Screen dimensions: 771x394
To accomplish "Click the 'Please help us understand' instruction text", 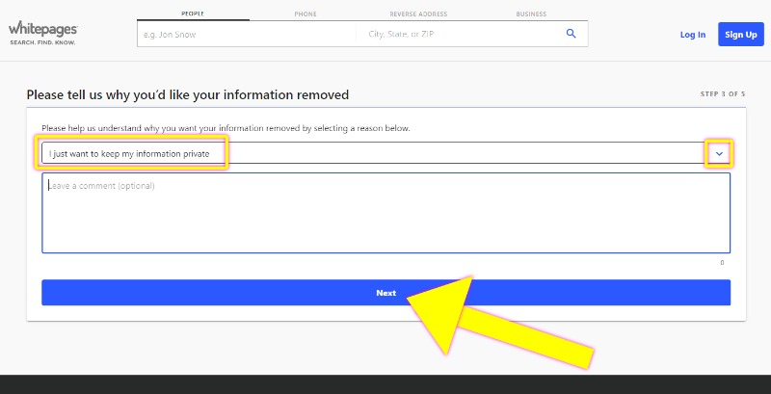I will (226, 128).
